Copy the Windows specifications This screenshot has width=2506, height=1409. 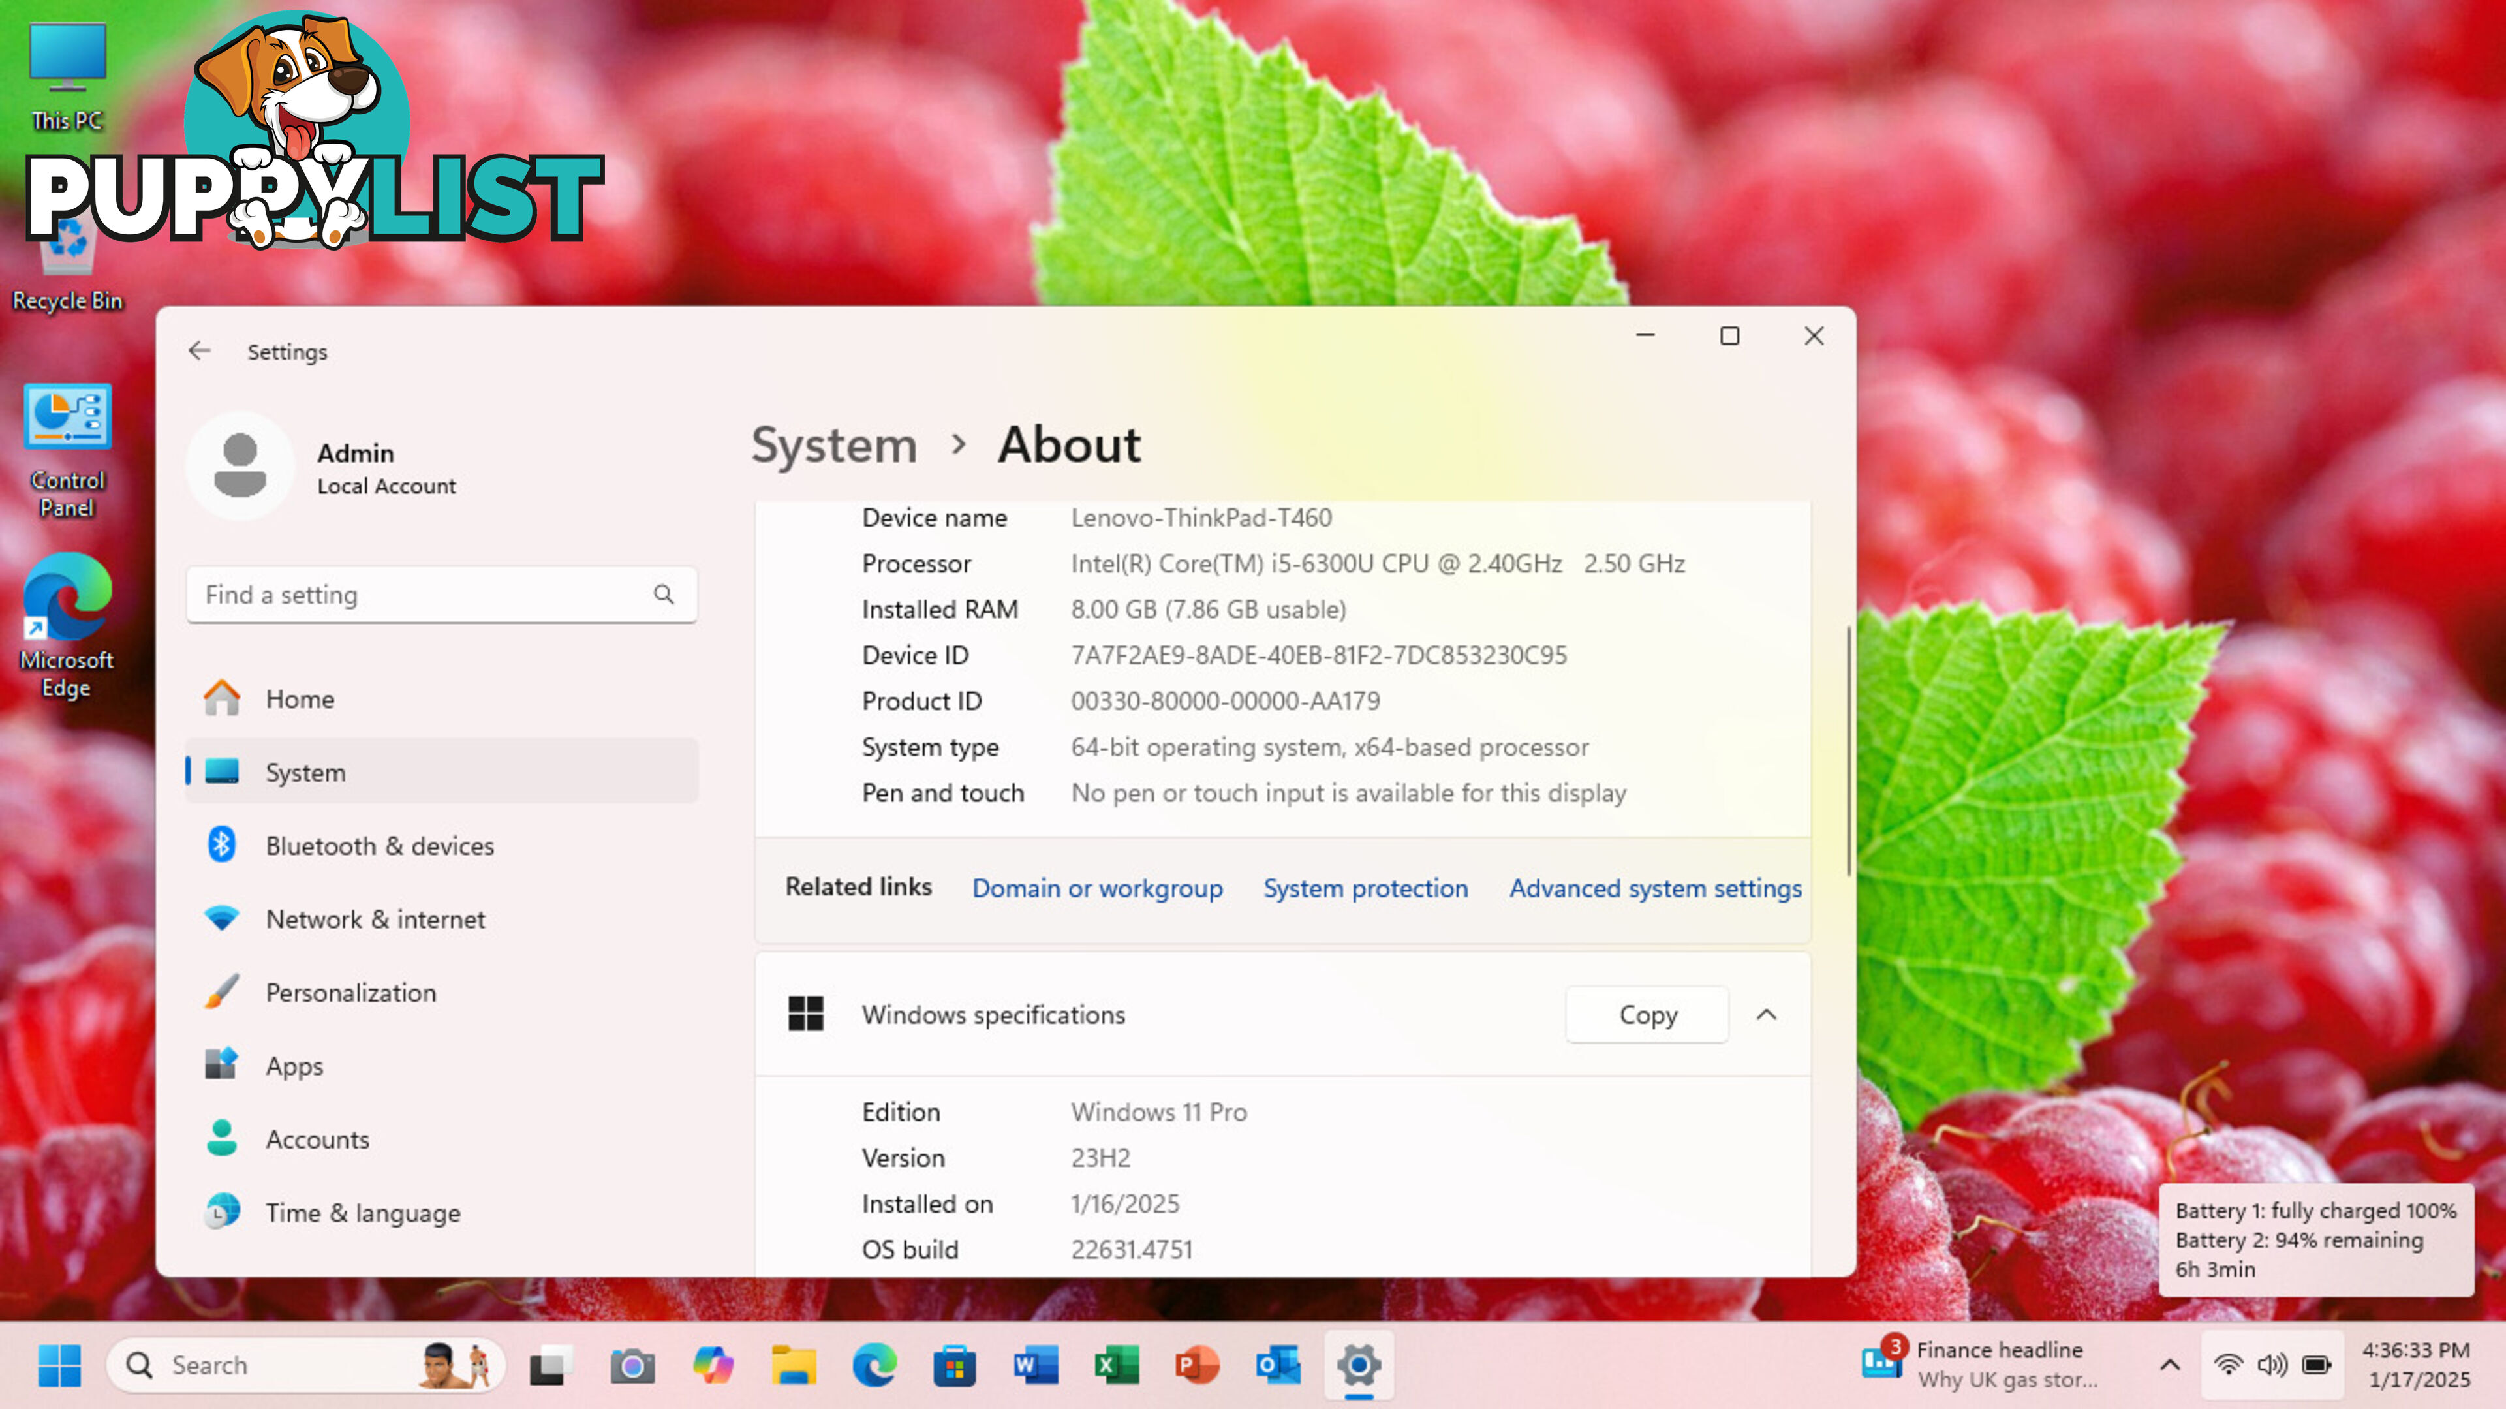[1647, 1015]
